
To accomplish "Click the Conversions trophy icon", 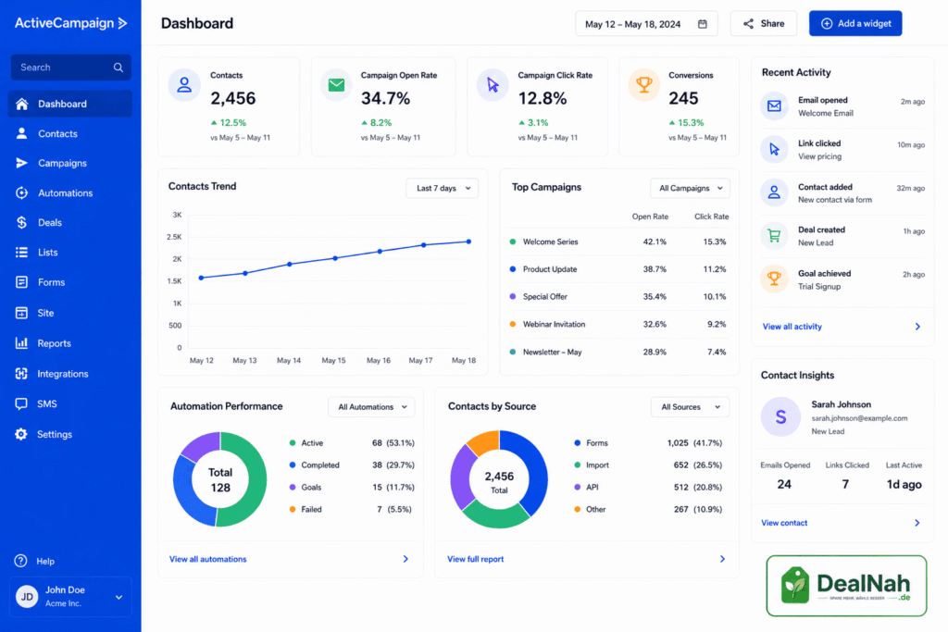I will point(644,85).
